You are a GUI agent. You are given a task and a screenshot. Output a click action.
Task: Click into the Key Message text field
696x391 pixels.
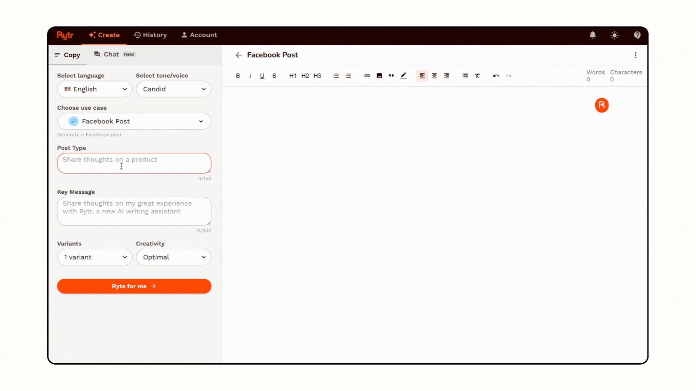(x=134, y=211)
